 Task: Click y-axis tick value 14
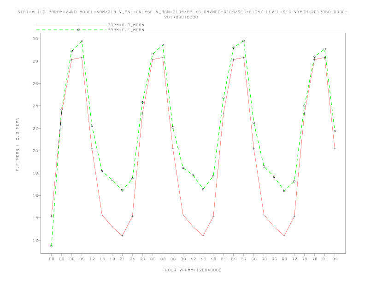point(35,218)
